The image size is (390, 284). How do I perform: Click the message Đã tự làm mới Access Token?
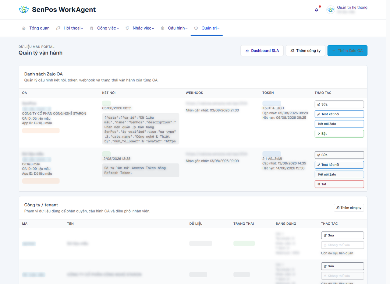141,170
